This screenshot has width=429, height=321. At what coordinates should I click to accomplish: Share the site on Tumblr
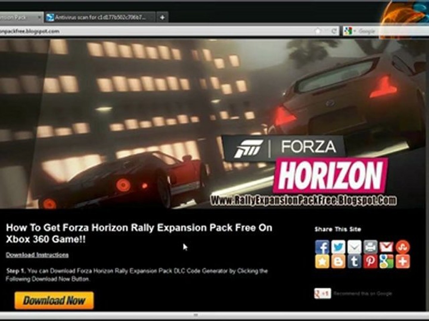click(x=354, y=262)
